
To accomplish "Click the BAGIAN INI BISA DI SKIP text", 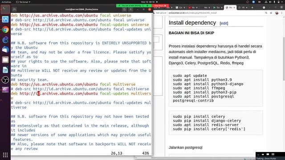I will 191,33.
